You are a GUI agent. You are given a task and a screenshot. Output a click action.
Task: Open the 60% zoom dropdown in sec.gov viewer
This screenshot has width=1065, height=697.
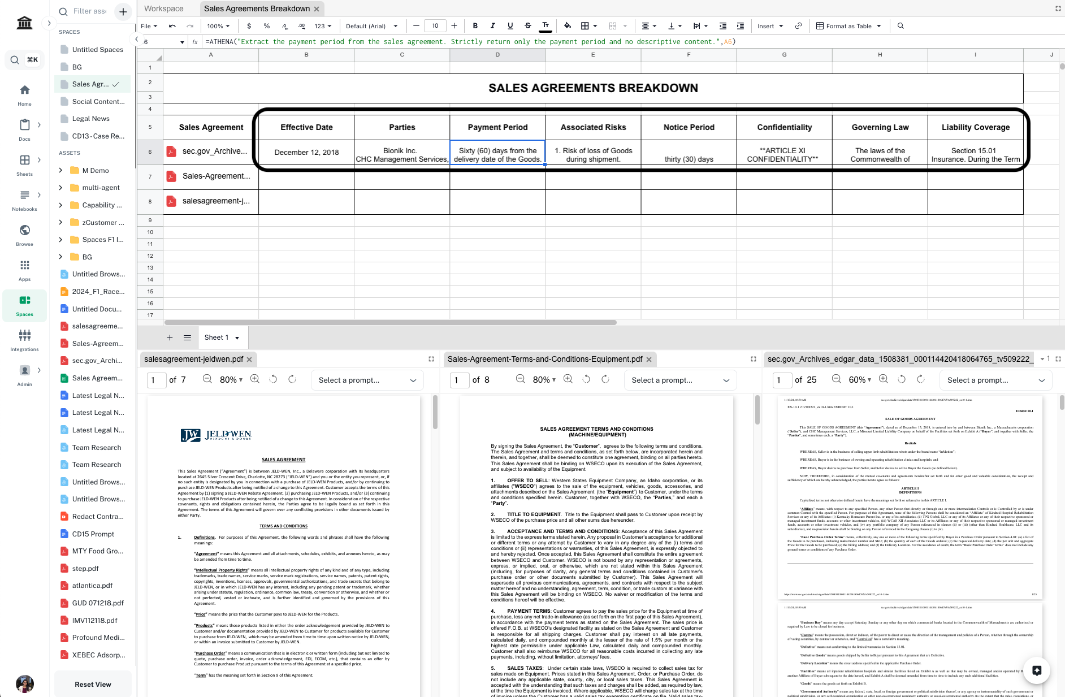tap(860, 380)
